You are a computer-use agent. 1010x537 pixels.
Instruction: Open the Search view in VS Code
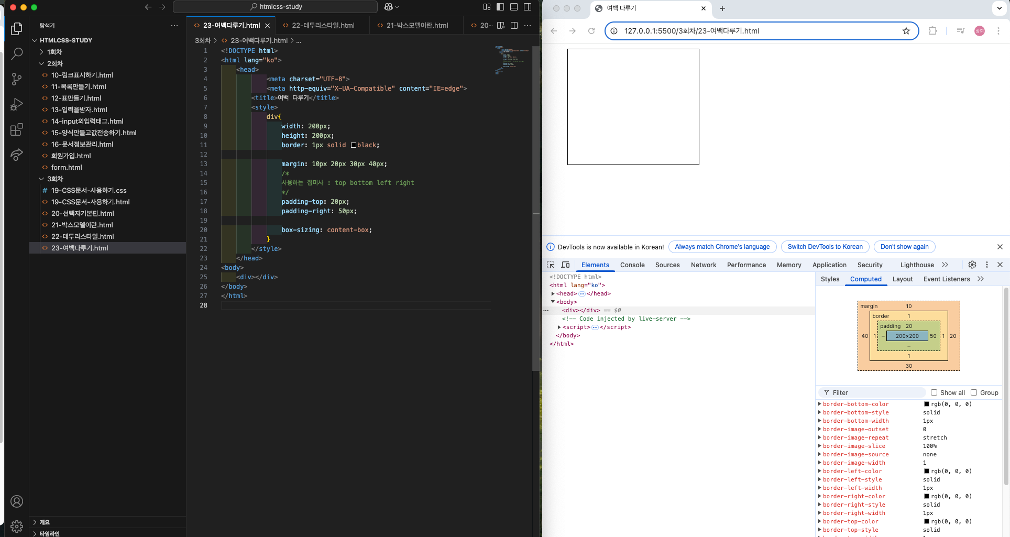(17, 53)
